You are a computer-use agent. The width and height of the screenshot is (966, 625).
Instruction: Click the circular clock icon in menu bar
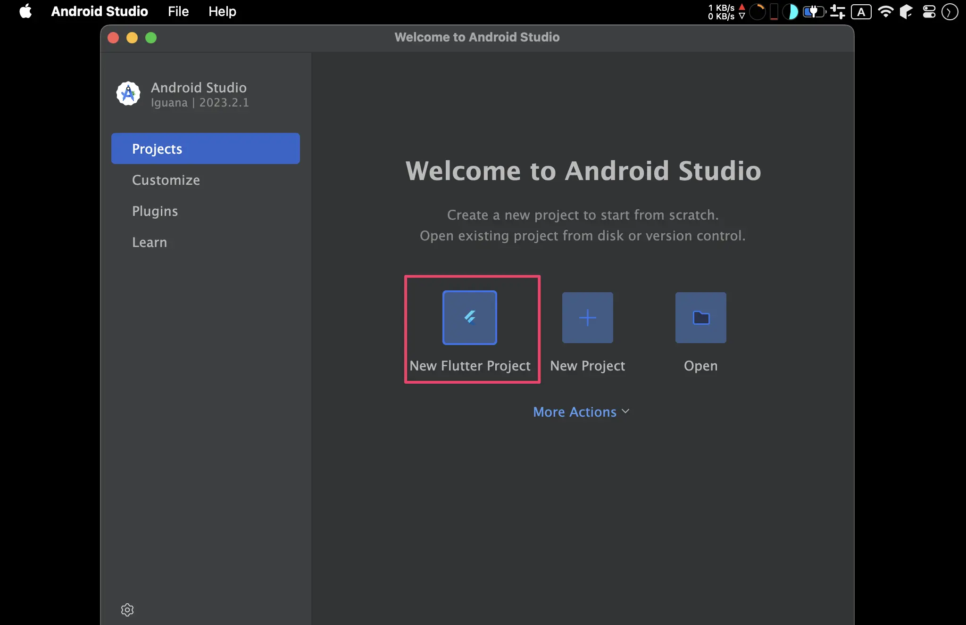[x=950, y=12]
